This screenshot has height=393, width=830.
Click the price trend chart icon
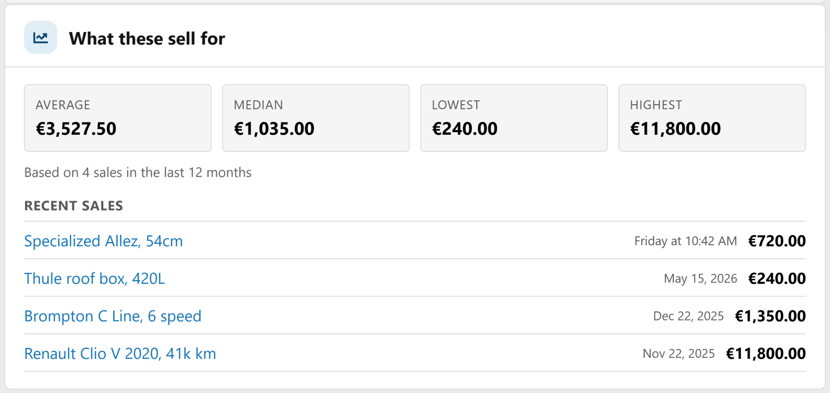(40, 37)
